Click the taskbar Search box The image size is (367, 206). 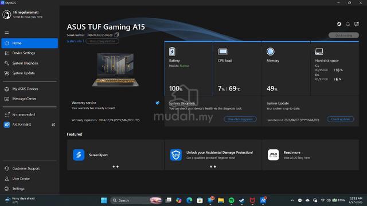136,200
